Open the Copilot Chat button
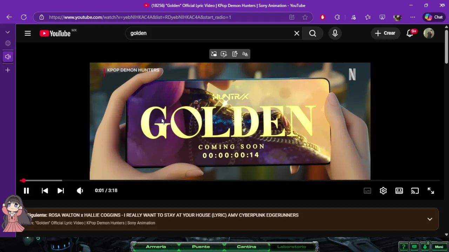Screen dimensions: 449x252 (434, 17)
